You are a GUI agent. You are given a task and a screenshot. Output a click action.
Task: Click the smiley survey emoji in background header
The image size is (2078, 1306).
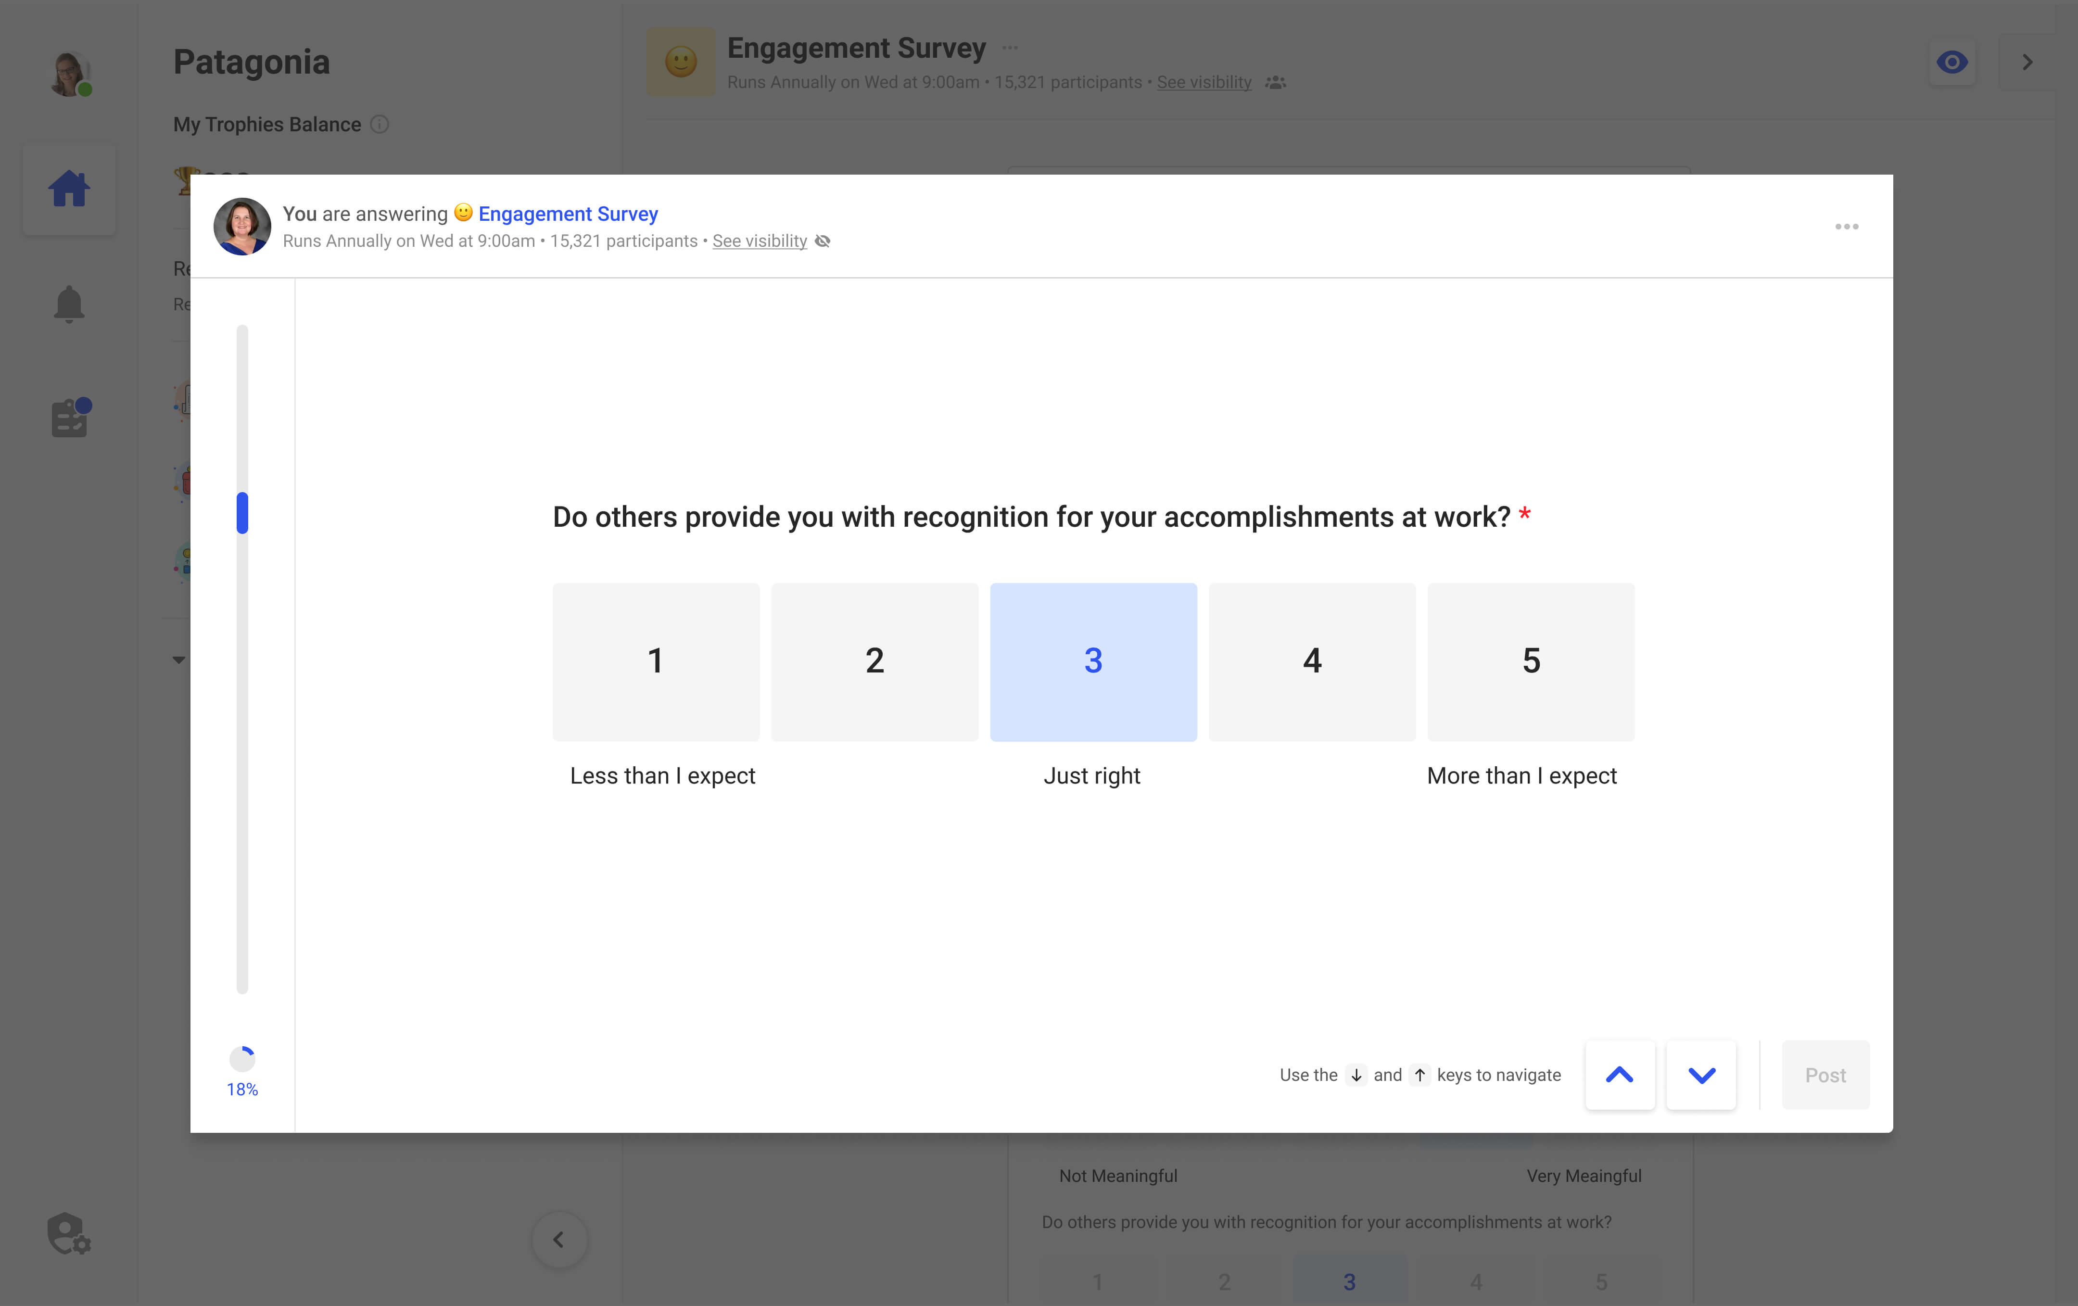pos(681,62)
